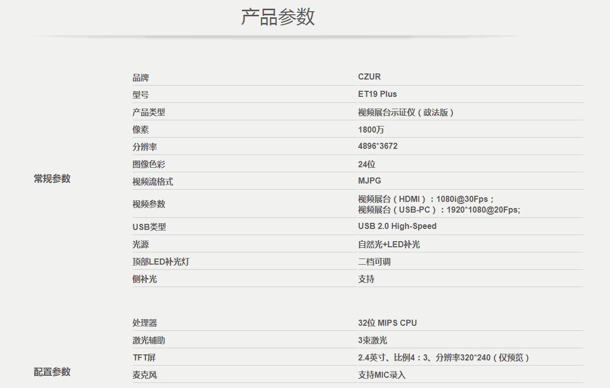Click the 视频参数 row label
Screen dimensions: 610x388
tap(149, 204)
